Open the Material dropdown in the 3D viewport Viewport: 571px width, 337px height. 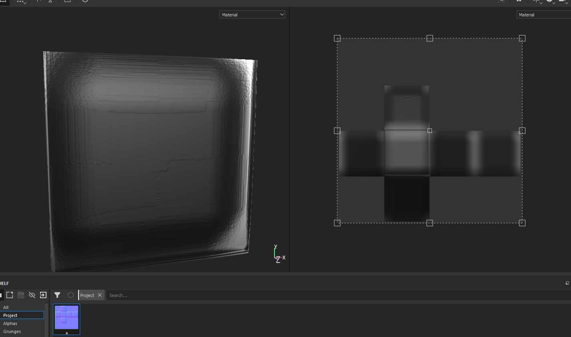(252, 15)
